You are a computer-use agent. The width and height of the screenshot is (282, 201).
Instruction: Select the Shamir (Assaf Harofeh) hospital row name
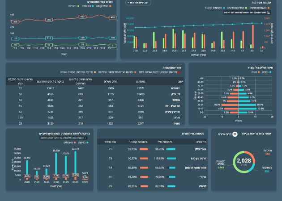[196, 167]
